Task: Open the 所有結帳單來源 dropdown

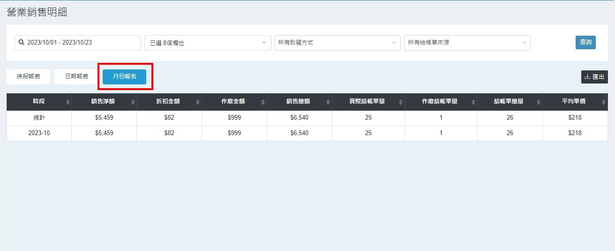Action: (467, 43)
